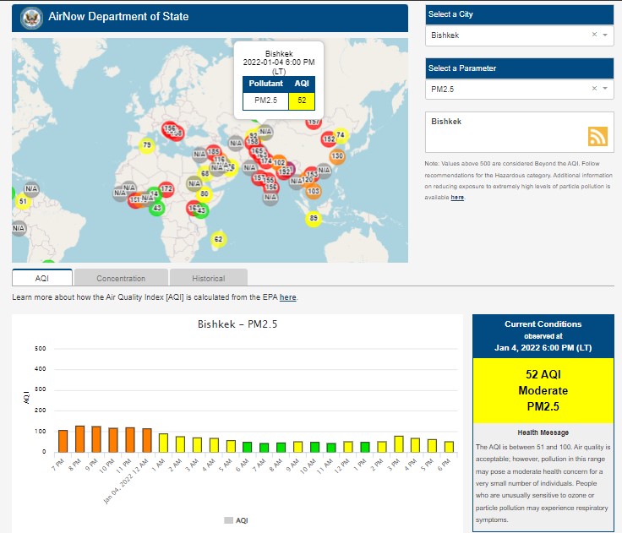622x533 pixels.
Task: Click the yellow 89 AQI map marker
Action: [314, 219]
